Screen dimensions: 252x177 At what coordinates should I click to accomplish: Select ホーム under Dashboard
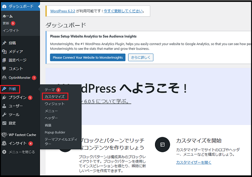tap(8, 16)
